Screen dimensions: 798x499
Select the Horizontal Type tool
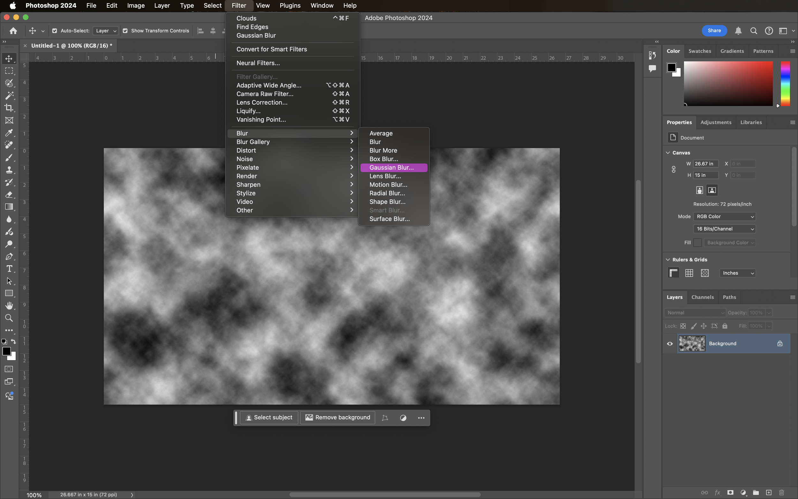pos(9,268)
